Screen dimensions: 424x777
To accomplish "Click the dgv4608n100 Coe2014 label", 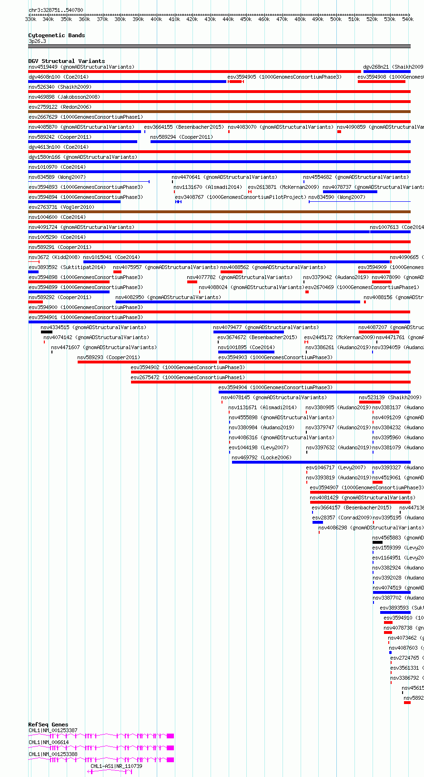I will (59, 77).
